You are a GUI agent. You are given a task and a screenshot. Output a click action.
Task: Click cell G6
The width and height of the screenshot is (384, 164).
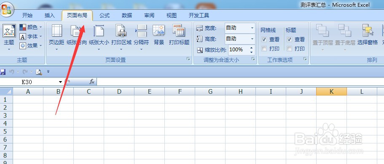[210, 139]
